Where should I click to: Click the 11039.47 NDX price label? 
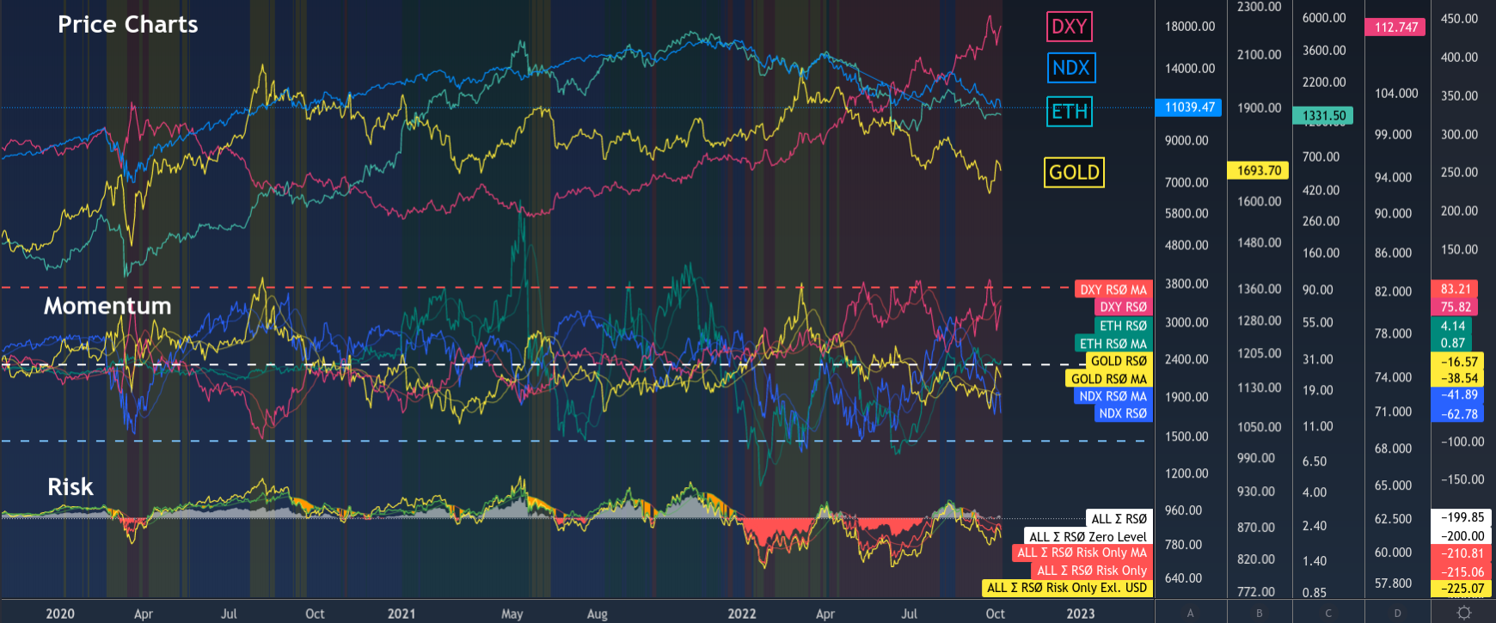click(1190, 107)
